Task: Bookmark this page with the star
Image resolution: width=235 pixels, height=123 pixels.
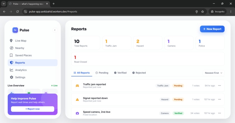Action: [203, 12]
